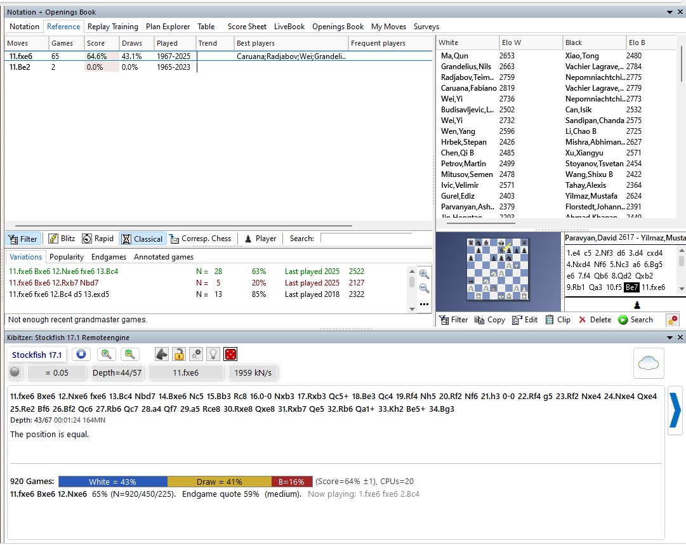
Task: Click the minus magnifier to reduce engine lines
Action: click(129, 355)
